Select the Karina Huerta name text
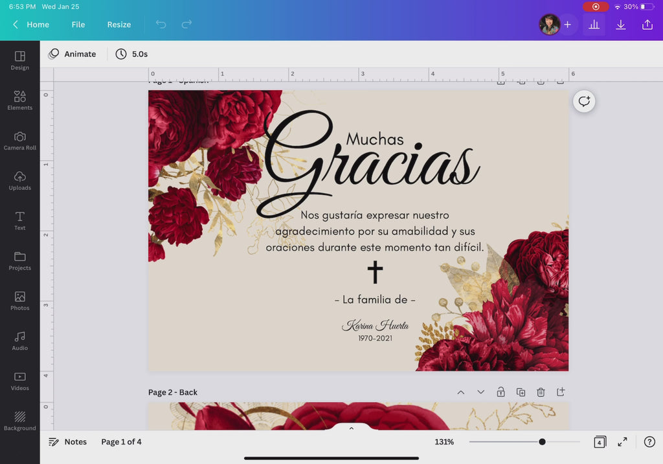 (x=375, y=325)
